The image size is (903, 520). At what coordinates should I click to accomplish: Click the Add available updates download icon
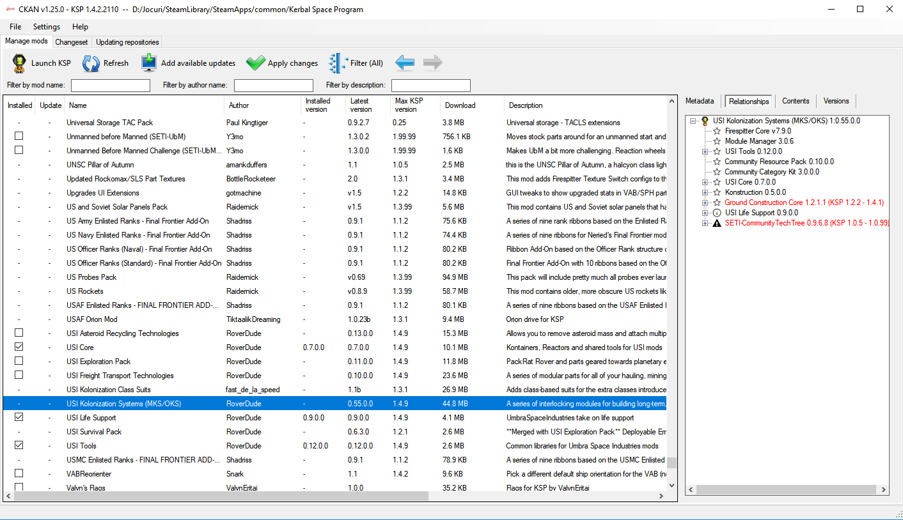(149, 63)
